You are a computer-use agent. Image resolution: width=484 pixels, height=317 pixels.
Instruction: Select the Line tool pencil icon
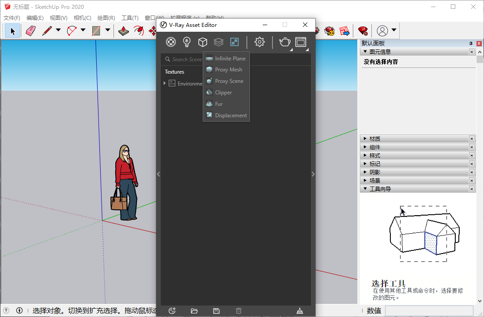46,30
